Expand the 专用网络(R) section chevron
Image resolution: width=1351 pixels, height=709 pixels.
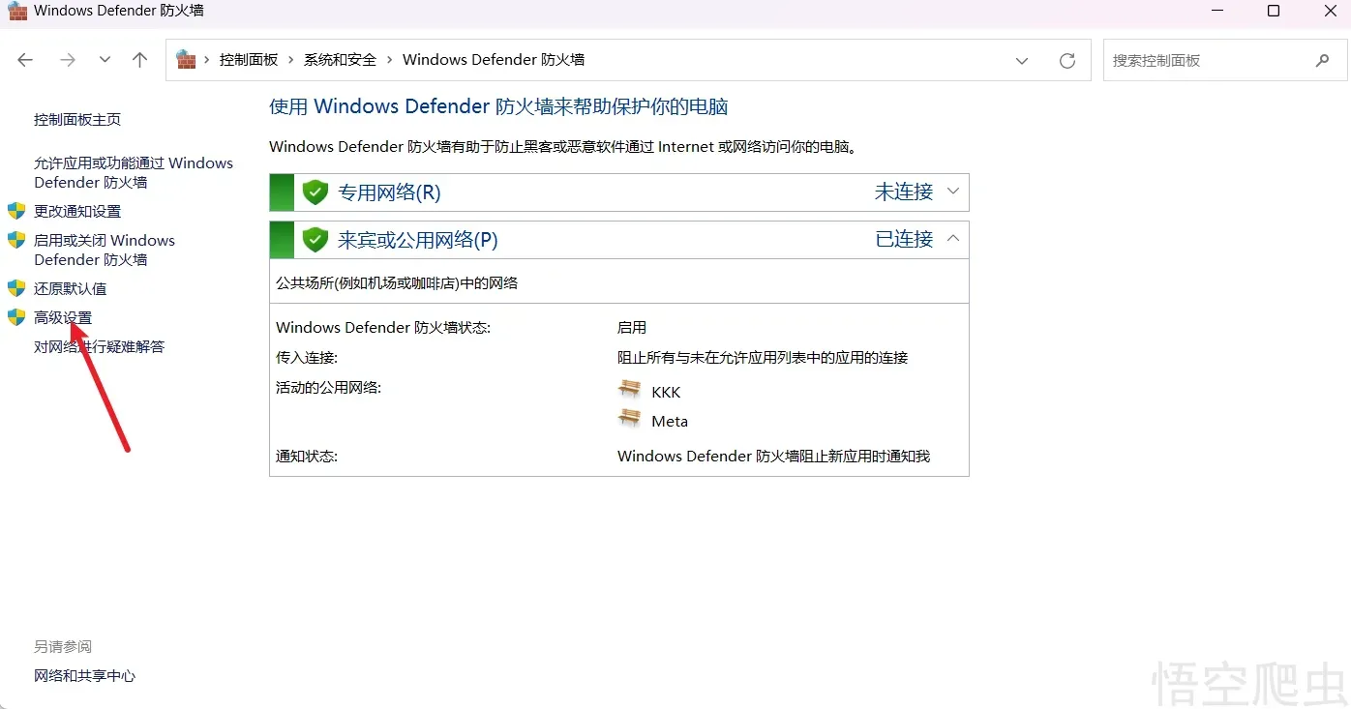pyautogui.click(x=953, y=192)
